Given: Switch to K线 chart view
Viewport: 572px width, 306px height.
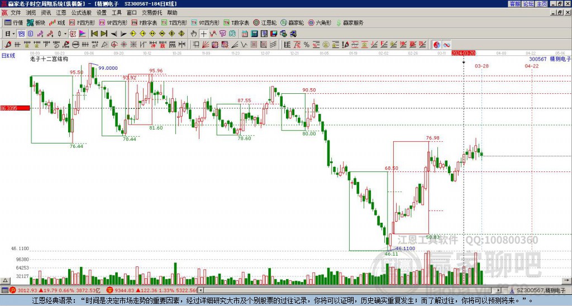Looking at the screenshot, I should [57, 22].
